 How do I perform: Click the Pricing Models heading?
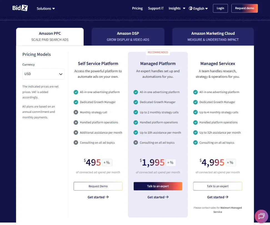pyautogui.click(x=36, y=54)
